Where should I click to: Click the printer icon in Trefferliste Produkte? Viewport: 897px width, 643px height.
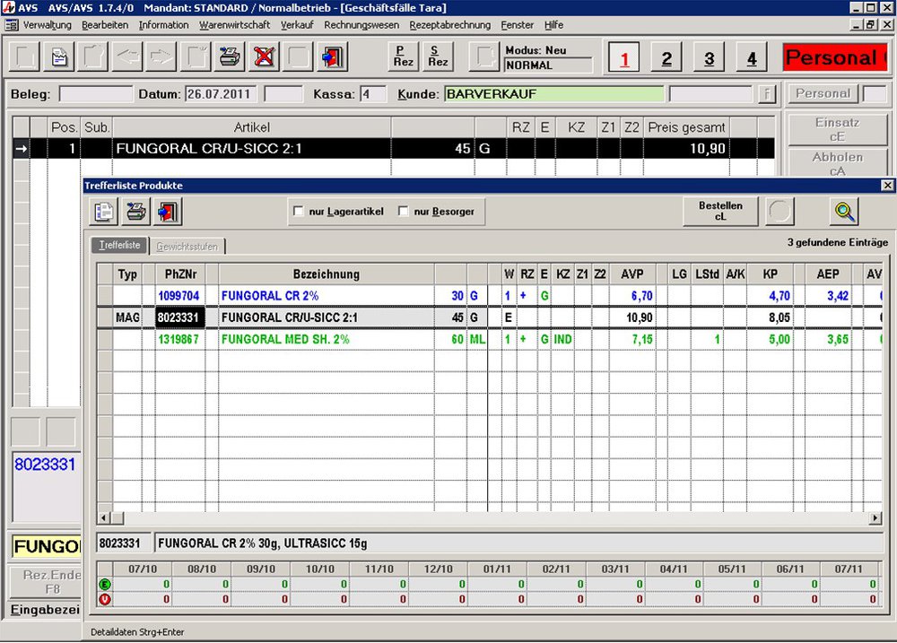coord(135,212)
